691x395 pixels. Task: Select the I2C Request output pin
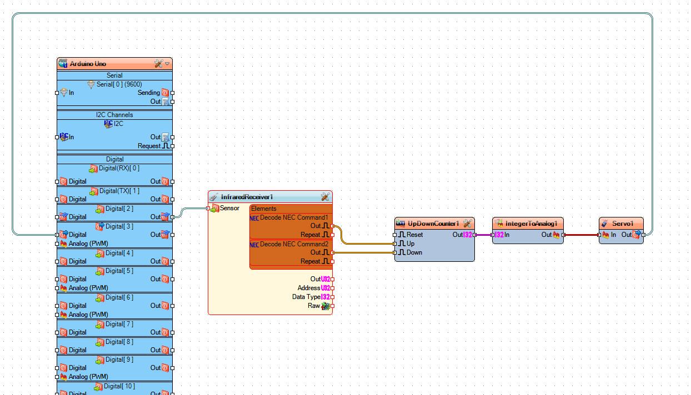pyautogui.click(x=172, y=146)
